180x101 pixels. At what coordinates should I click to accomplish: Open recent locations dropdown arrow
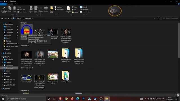click(9, 18)
